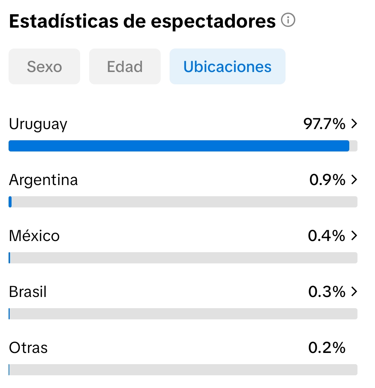Expand Uruguay details chevron

(354, 124)
